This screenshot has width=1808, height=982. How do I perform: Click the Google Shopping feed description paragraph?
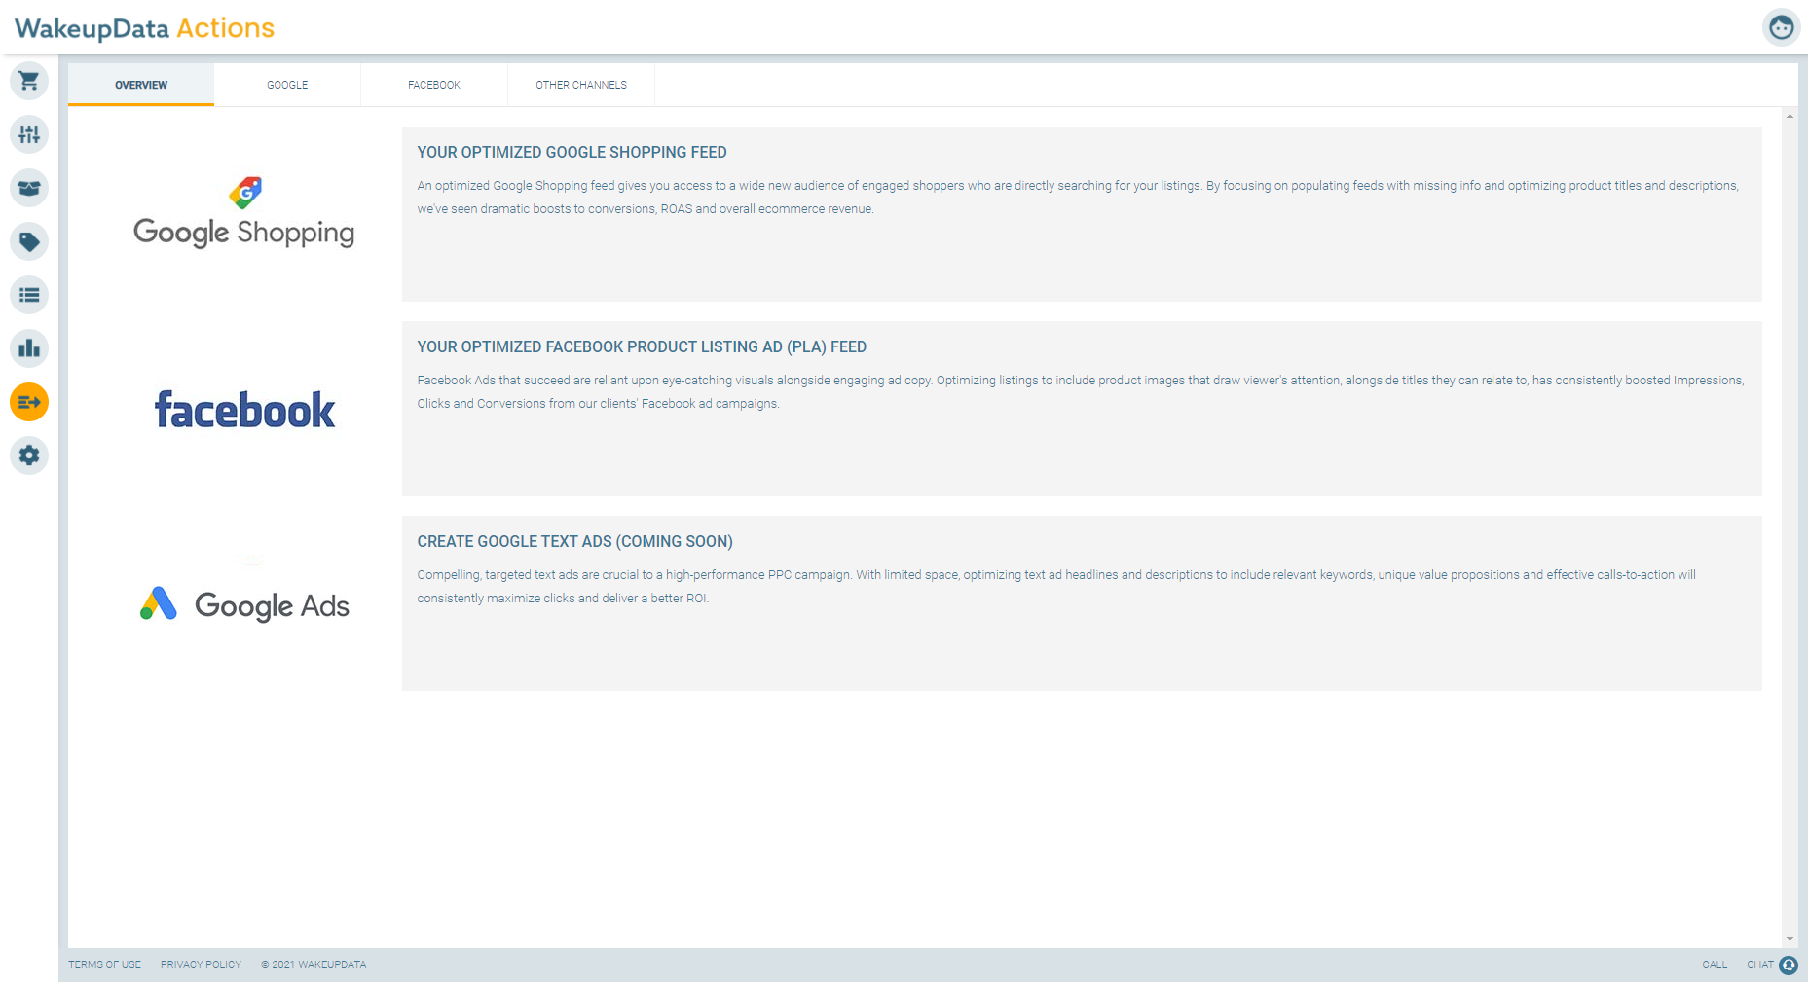tap(1078, 197)
